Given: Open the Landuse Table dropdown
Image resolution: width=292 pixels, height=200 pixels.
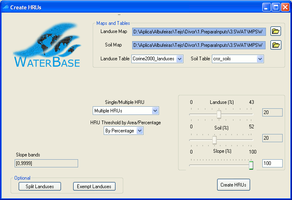Looking at the screenshot, I should tap(180, 59).
